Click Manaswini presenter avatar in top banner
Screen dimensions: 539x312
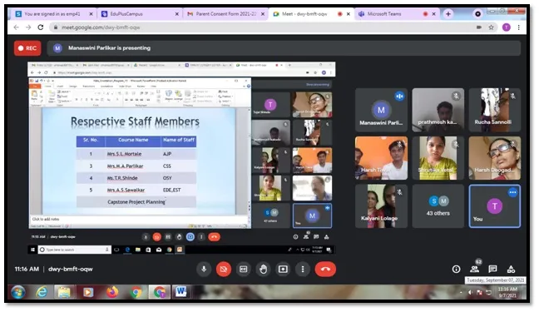(57, 48)
